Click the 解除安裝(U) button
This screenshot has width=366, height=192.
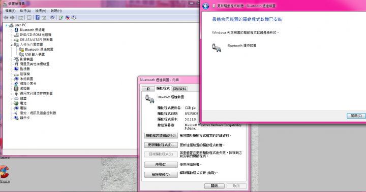[161, 175]
